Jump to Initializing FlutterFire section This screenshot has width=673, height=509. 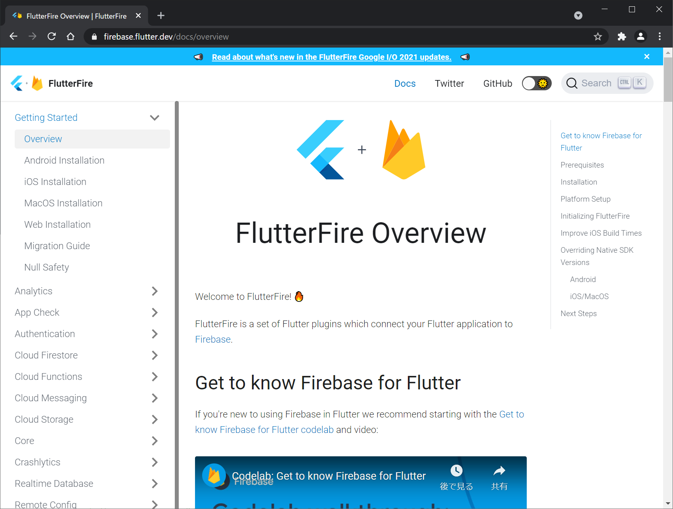click(x=595, y=216)
